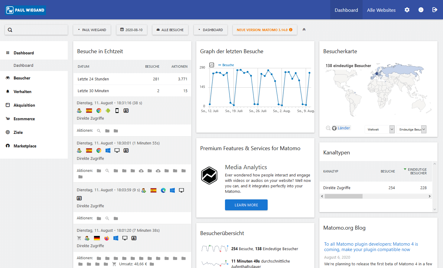Screen dimensions: 443x268
Task: Click Android icon in 18:31:16 visit
Action: click(x=108, y=111)
